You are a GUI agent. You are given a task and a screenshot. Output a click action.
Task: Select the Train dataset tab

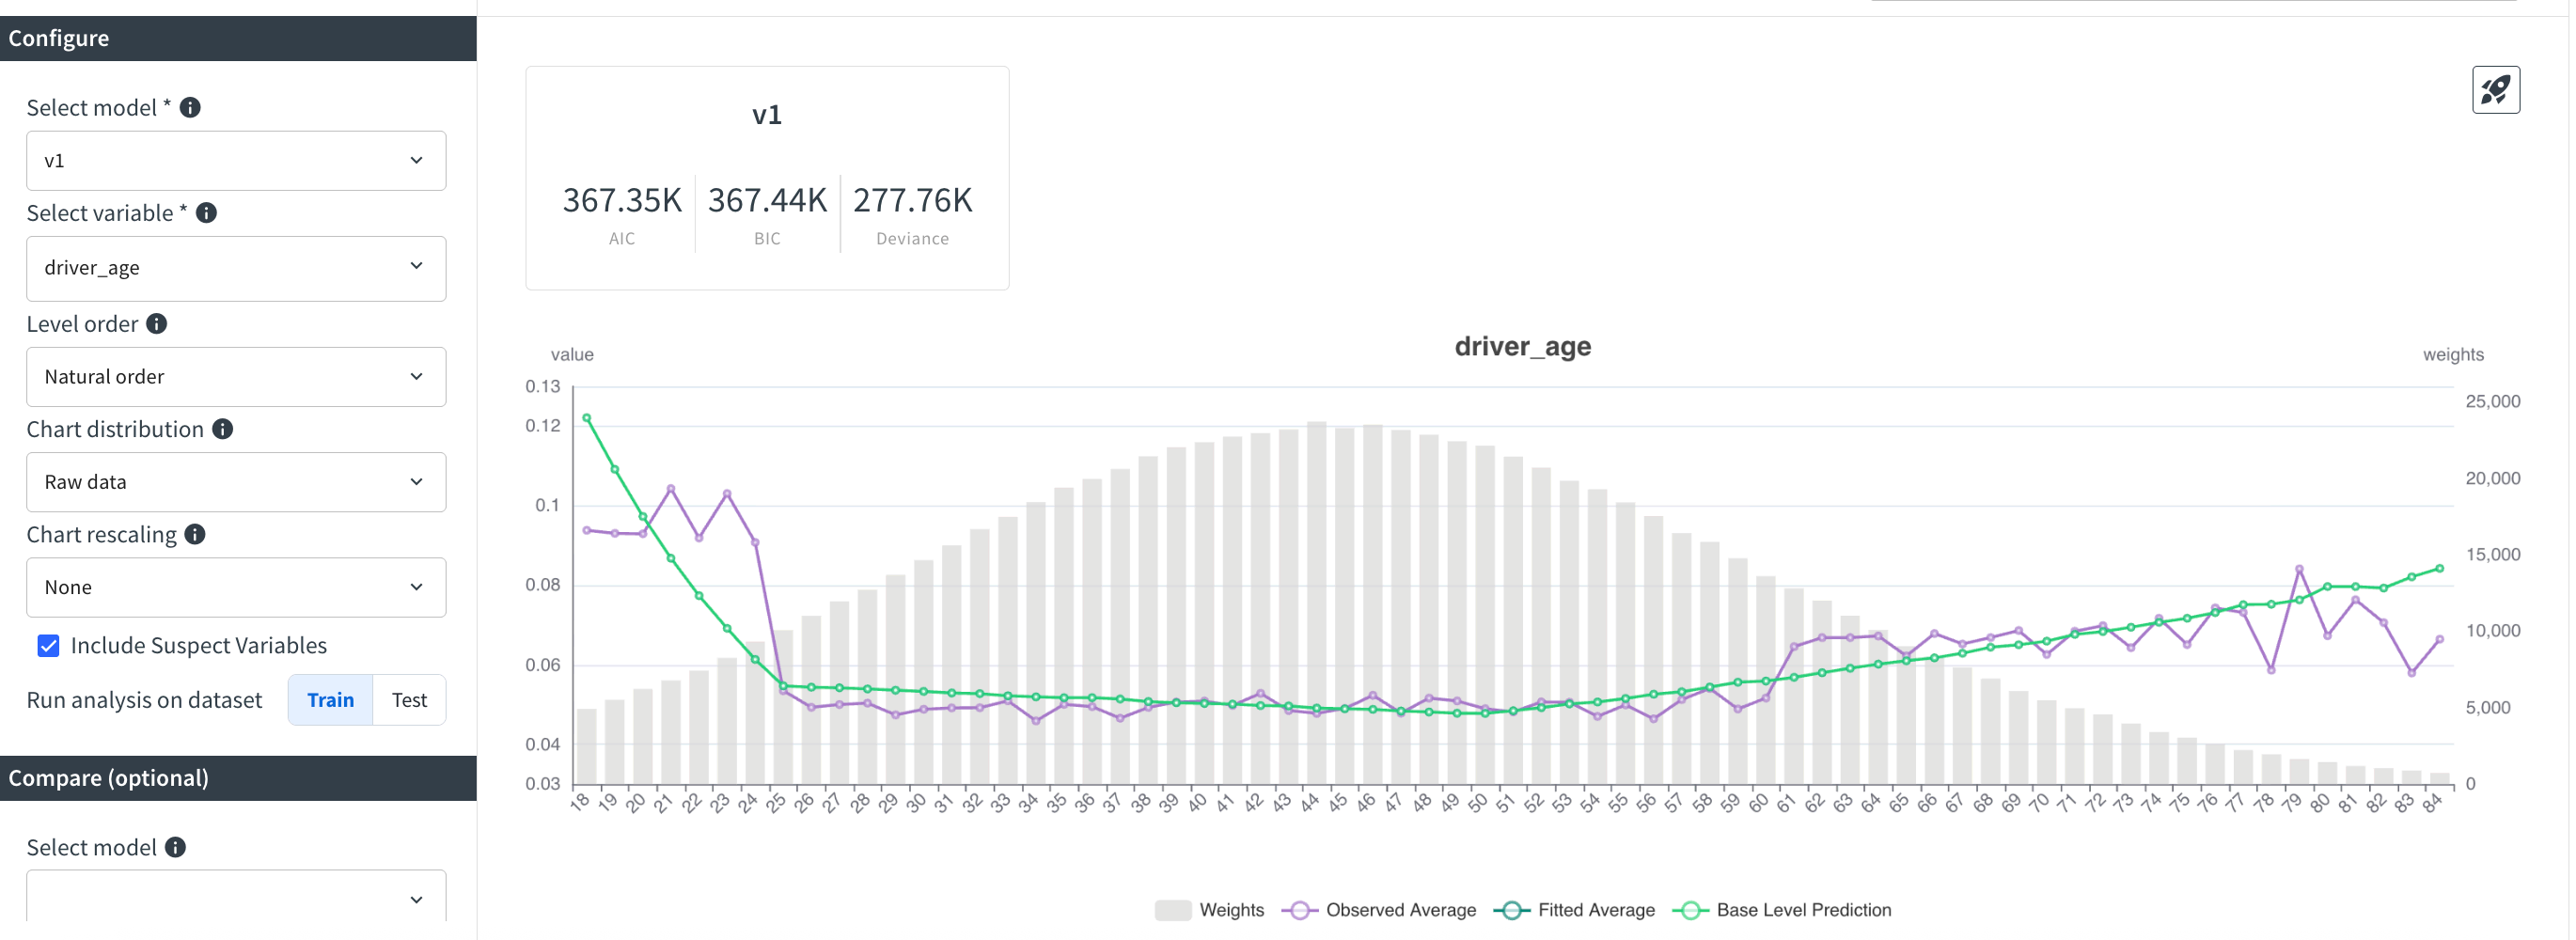pyautogui.click(x=329, y=699)
